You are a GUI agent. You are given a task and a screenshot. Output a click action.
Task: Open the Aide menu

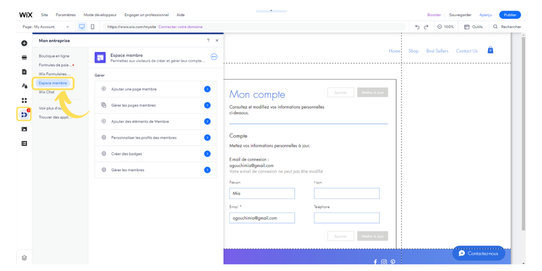181,15
